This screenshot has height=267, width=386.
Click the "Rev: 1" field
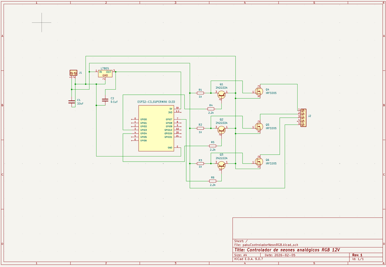click(357, 255)
